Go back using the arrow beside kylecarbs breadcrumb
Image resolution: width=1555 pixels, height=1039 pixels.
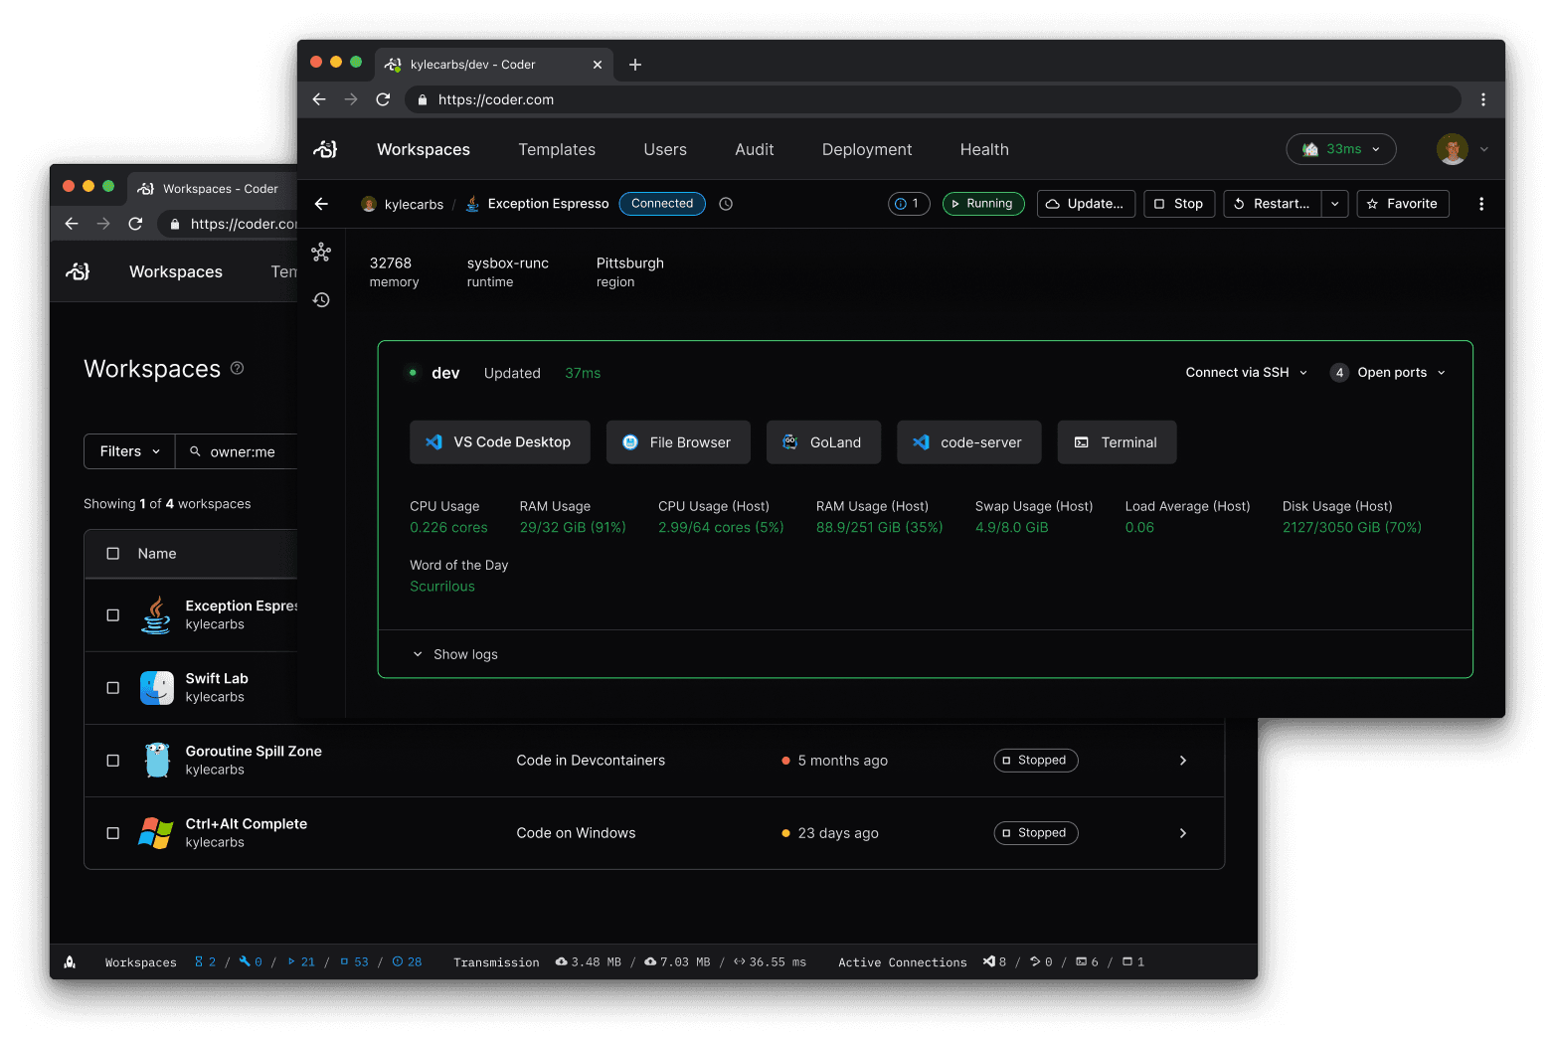coord(321,204)
